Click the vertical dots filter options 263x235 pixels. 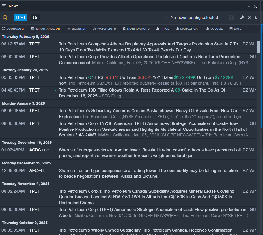point(258,29)
